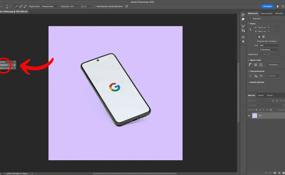The width and height of the screenshot is (285, 175).
Task: Click the smart guides icon under Linie pomocnicze
Action: (x=261, y=76)
